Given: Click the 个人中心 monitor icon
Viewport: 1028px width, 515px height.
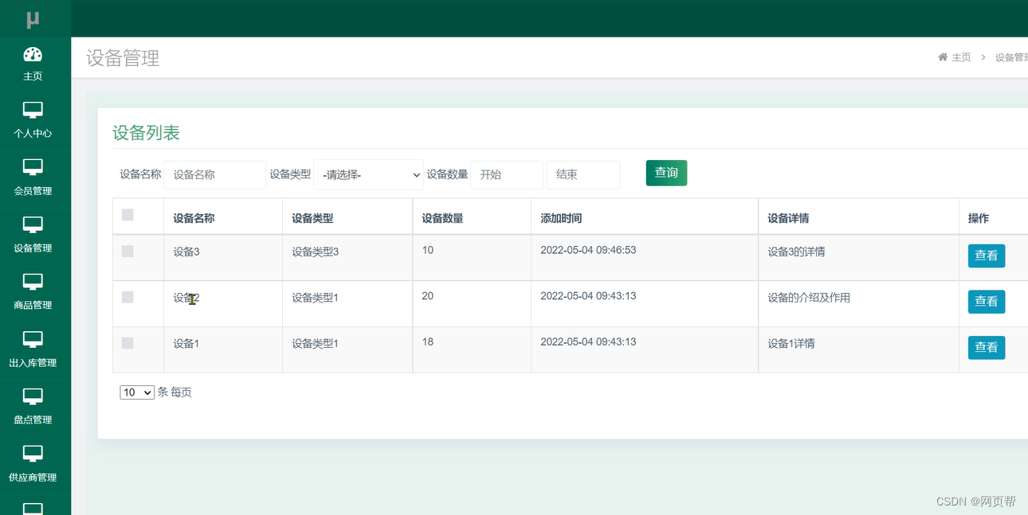Looking at the screenshot, I should 33,110.
